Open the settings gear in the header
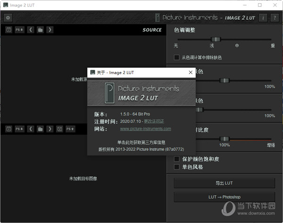The height and width of the screenshot is (223, 283). [8, 18]
